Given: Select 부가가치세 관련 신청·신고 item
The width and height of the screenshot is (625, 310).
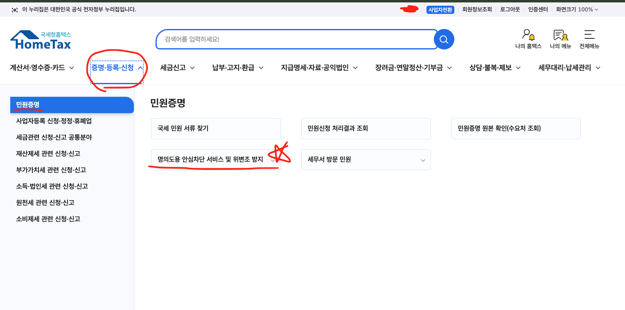Looking at the screenshot, I should (51, 170).
